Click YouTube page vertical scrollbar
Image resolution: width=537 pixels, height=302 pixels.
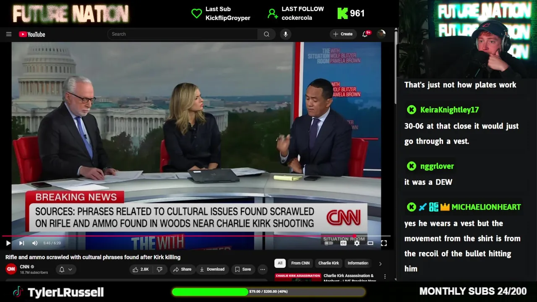395,67
